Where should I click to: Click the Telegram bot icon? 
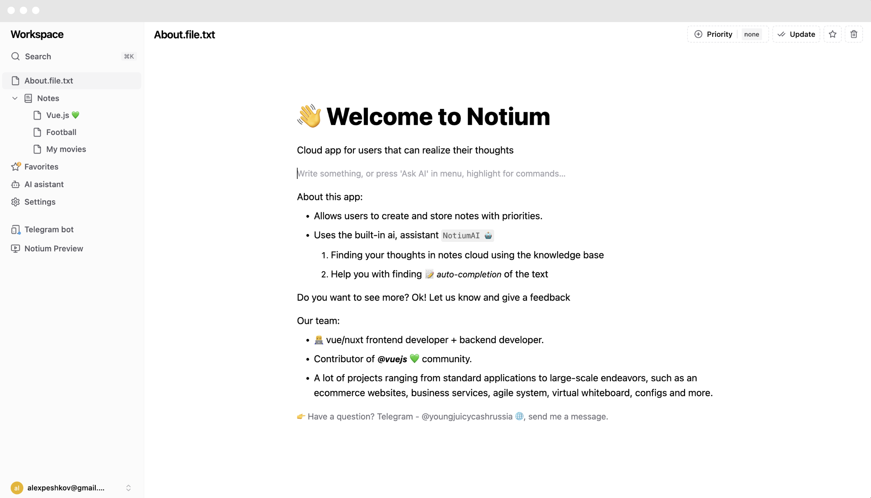[x=16, y=230]
